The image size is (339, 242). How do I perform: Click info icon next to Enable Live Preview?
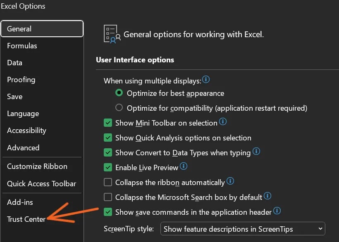tap(184, 166)
